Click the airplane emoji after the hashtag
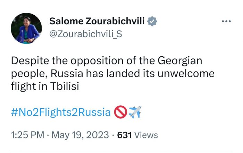Image resolution: width=243 pixels, height=153 pixels. (135, 112)
